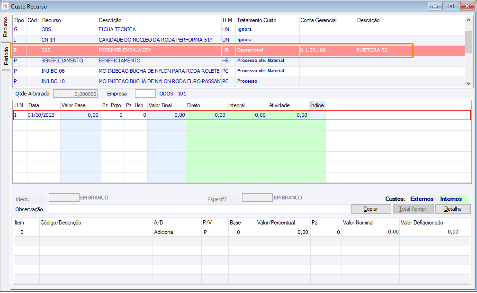The image size is (477, 293).
Task: Click the 8.1.001.09 account cell
Action: [x=327, y=50]
